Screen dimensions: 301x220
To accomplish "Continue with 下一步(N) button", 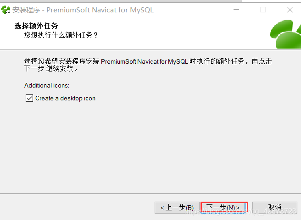I will pos(224,208).
